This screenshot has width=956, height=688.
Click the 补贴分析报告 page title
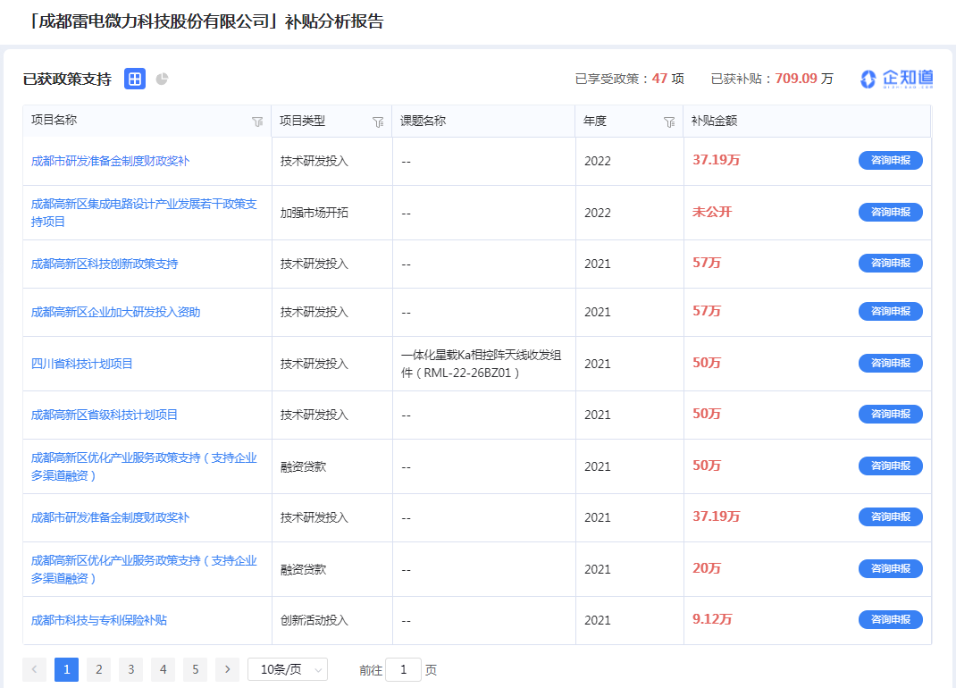[334, 22]
